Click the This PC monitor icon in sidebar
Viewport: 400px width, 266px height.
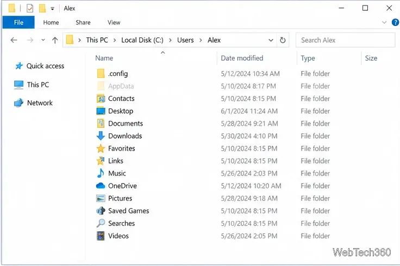(x=18, y=85)
